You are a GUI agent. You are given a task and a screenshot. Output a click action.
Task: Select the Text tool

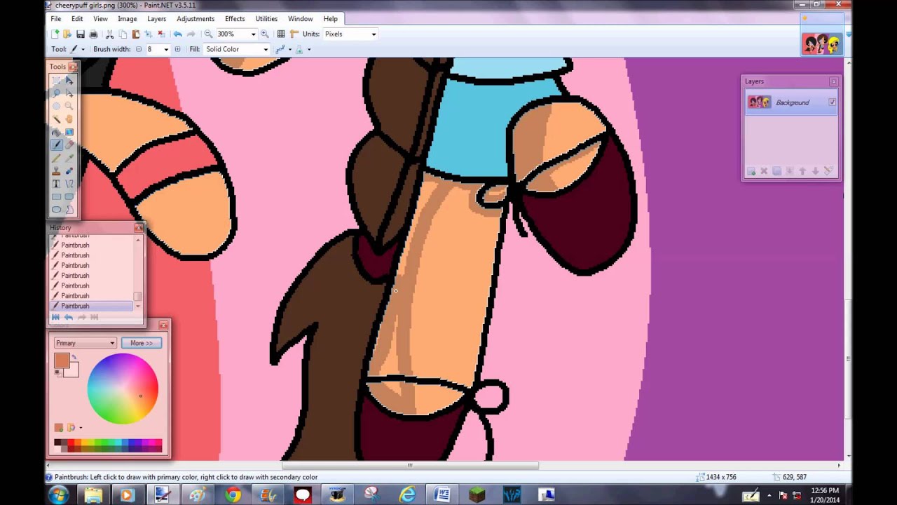point(57,184)
